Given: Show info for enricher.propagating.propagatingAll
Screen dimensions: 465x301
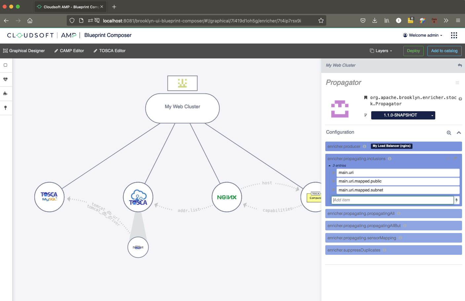Looking at the screenshot, I should pos(399,214).
